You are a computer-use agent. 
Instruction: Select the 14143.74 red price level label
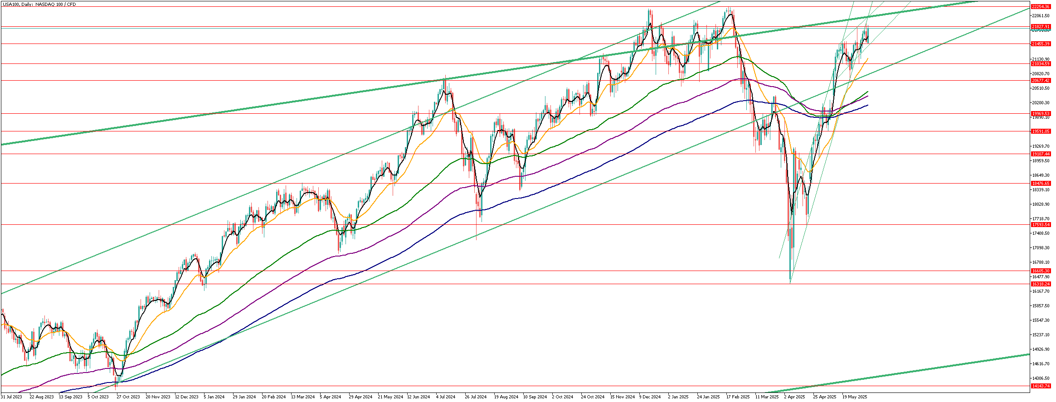tap(1041, 386)
